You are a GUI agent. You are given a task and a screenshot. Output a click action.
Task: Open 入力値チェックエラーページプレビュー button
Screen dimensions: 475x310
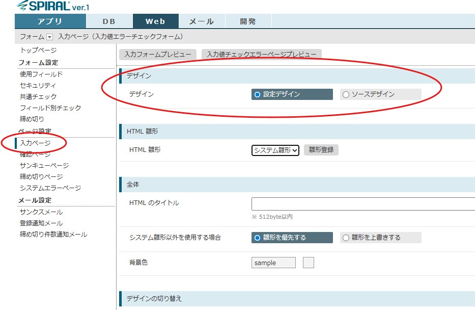(x=261, y=54)
